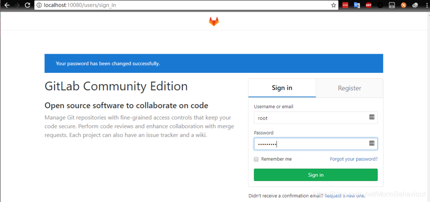
Task: Click the GitLab Community Edition heading
Action: click(116, 86)
